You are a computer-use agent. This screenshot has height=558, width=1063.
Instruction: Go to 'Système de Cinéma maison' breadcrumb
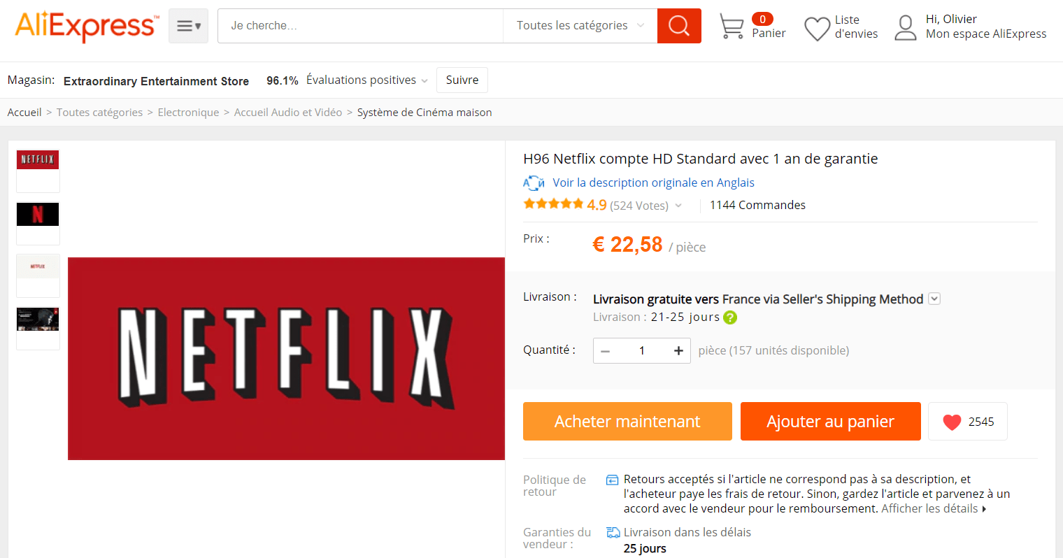tap(425, 113)
